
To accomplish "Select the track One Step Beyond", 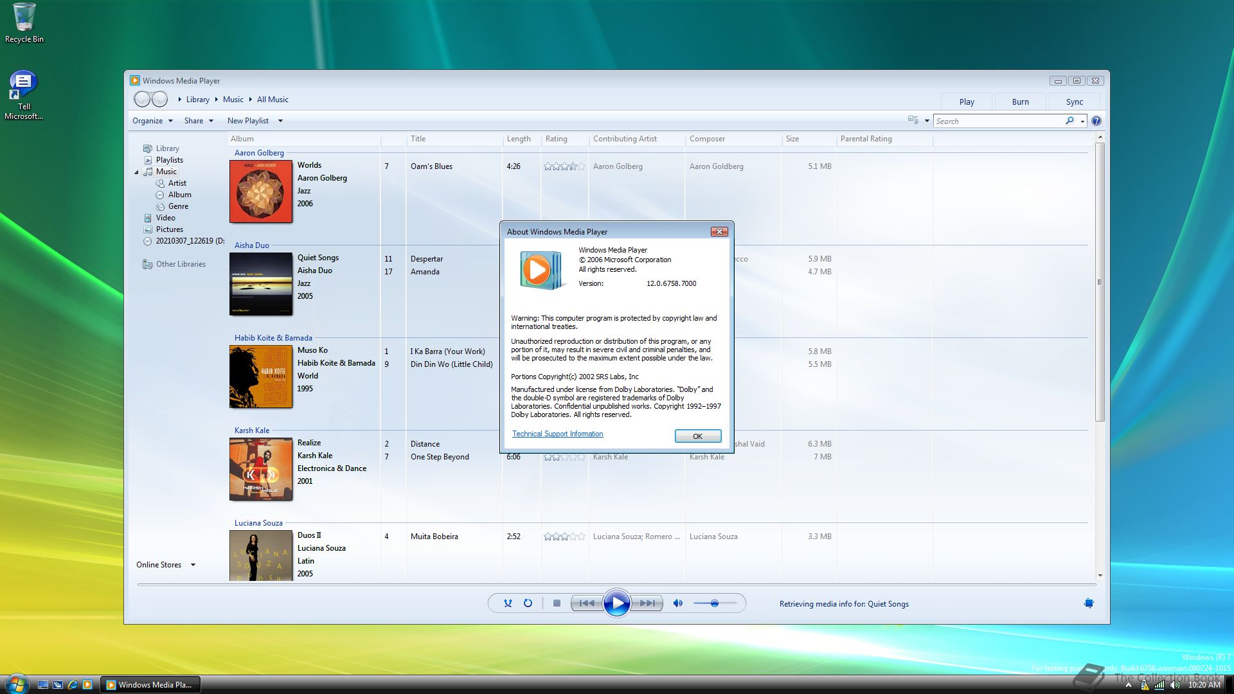I will [x=440, y=457].
